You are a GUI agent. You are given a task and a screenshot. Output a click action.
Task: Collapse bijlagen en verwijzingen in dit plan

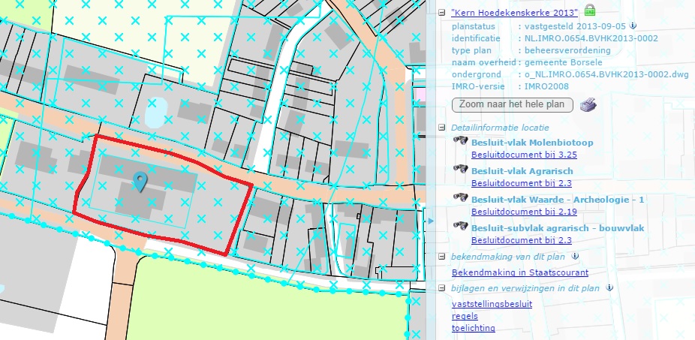pos(443,287)
